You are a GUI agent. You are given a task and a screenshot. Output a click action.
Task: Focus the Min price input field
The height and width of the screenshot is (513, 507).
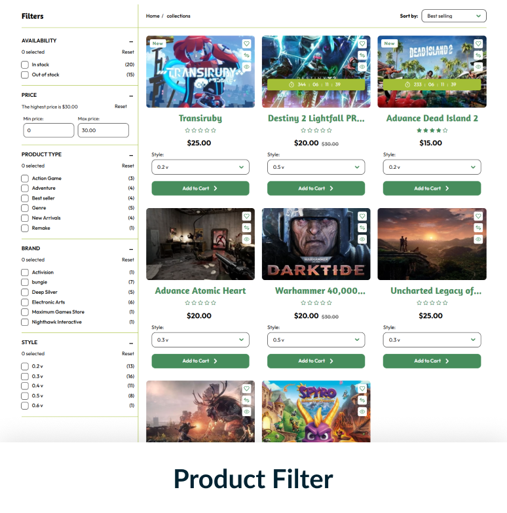(x=48, y=131)
